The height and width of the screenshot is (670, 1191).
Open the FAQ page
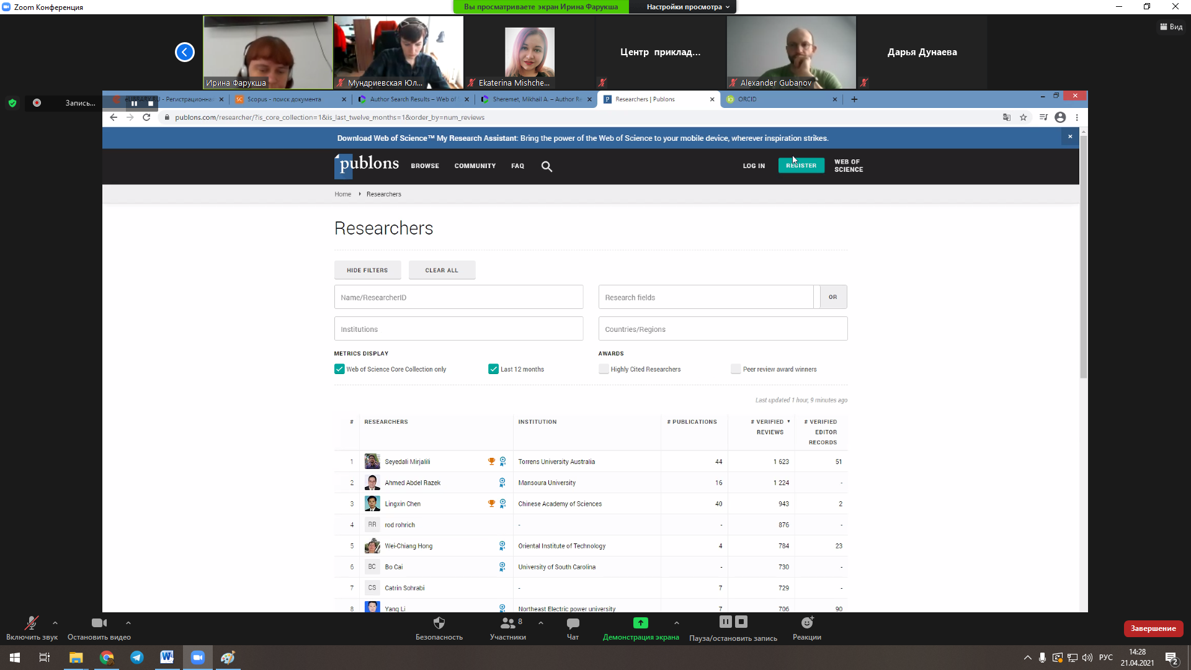click(518, 166)
